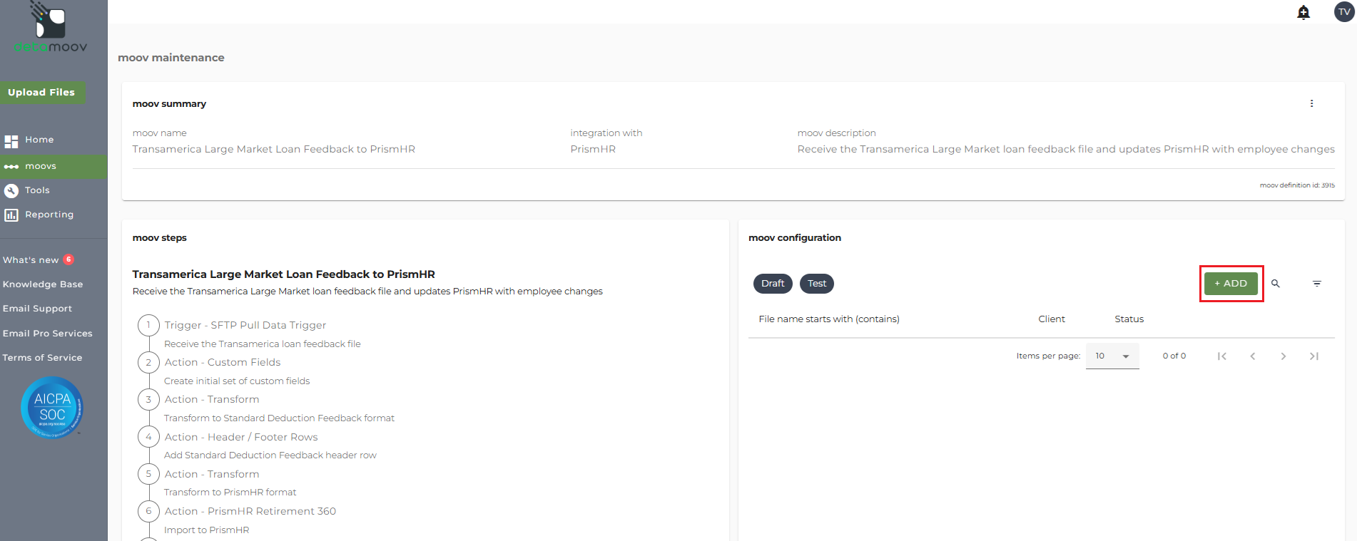Image resolution: width=1357 pixels, height=541 pixels.
Task: Open Action - Custom Fields step
Action: [x=223, y=362]
